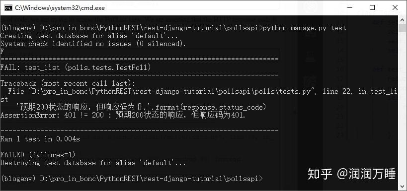Click the vertical scrollbar thumb
Screen dimensions: 407x191
point(402,28)
